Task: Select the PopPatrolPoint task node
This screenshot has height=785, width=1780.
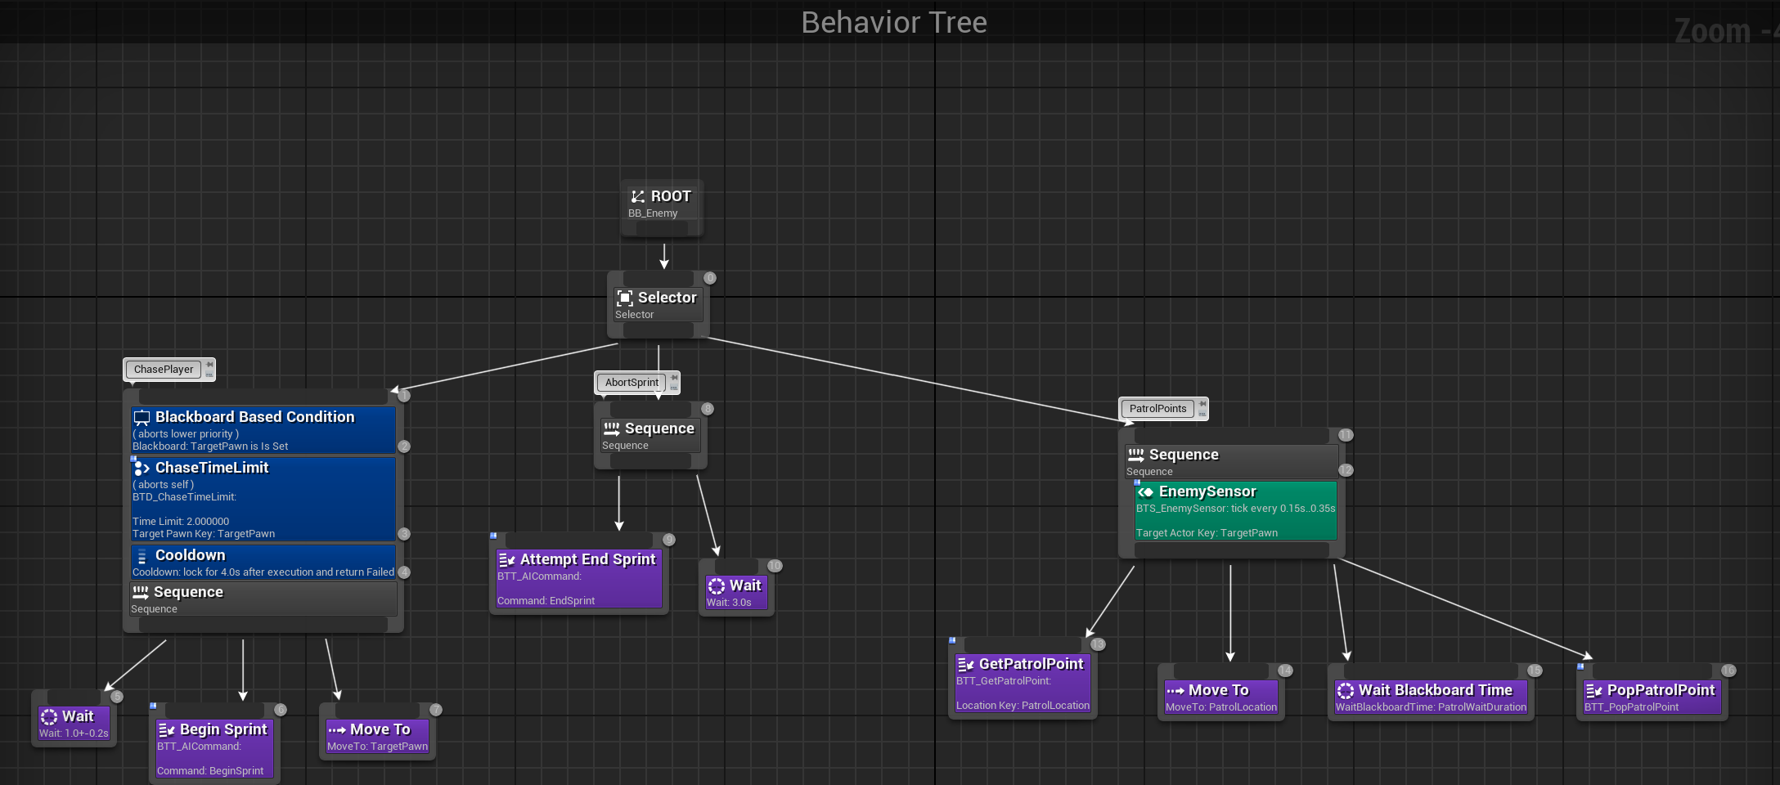Action: click(x=1652, y=697)
